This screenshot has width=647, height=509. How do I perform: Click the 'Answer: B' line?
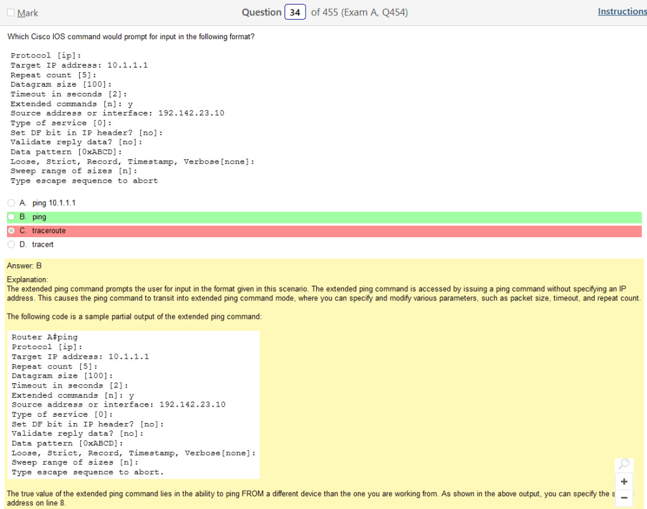(24, 266)
